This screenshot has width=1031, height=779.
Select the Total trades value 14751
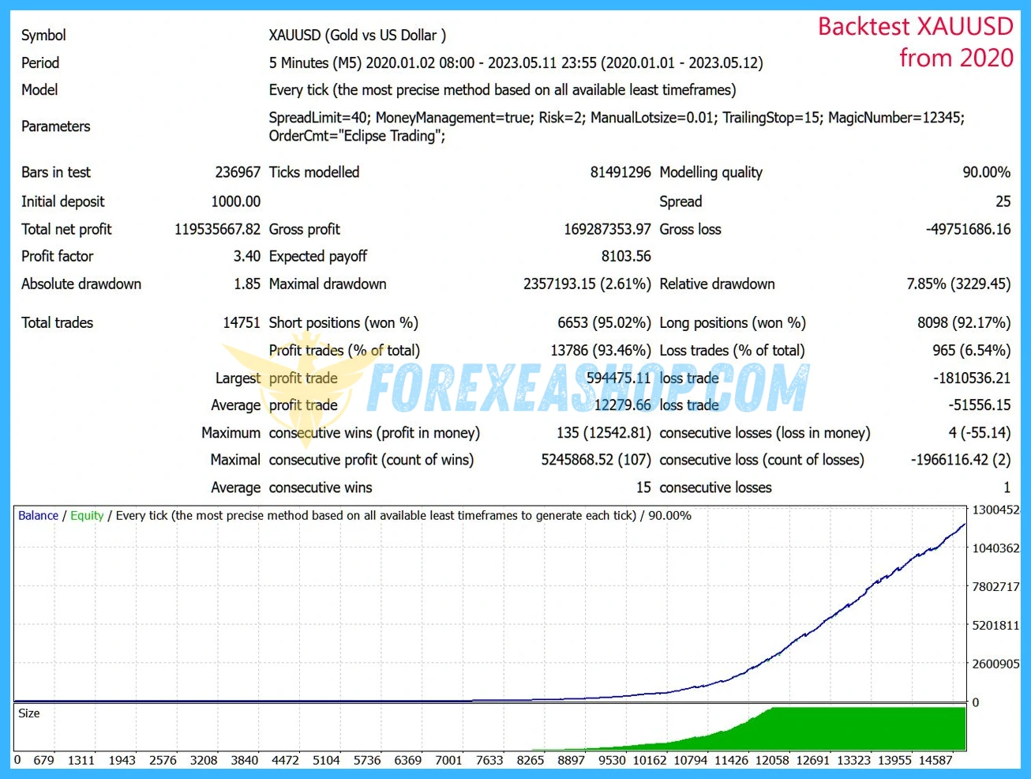click(x=241, y=322)
